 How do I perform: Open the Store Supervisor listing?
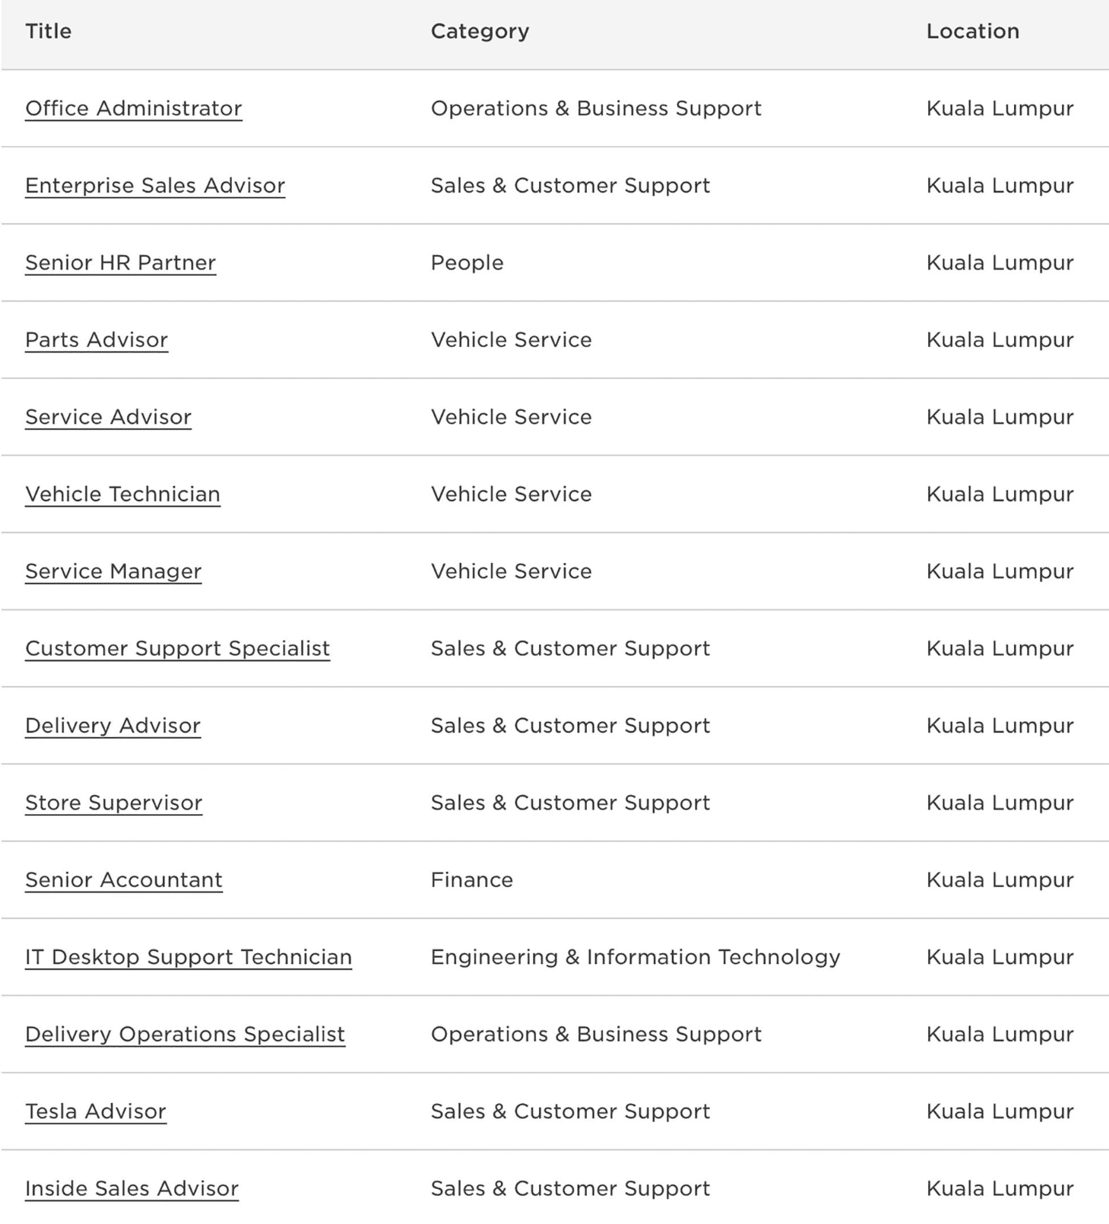coord(113,803)
